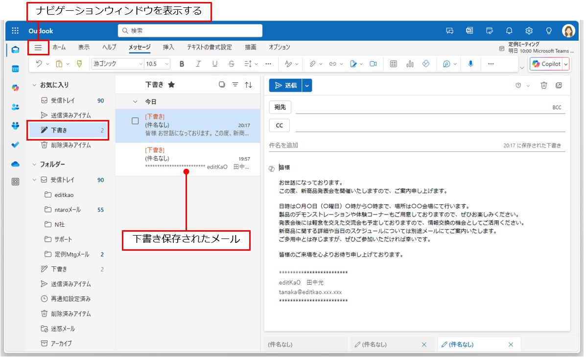Screen dimensions: 586x358
Task: Open the sort arrows in message list
Action: click(x=248, y=85)
